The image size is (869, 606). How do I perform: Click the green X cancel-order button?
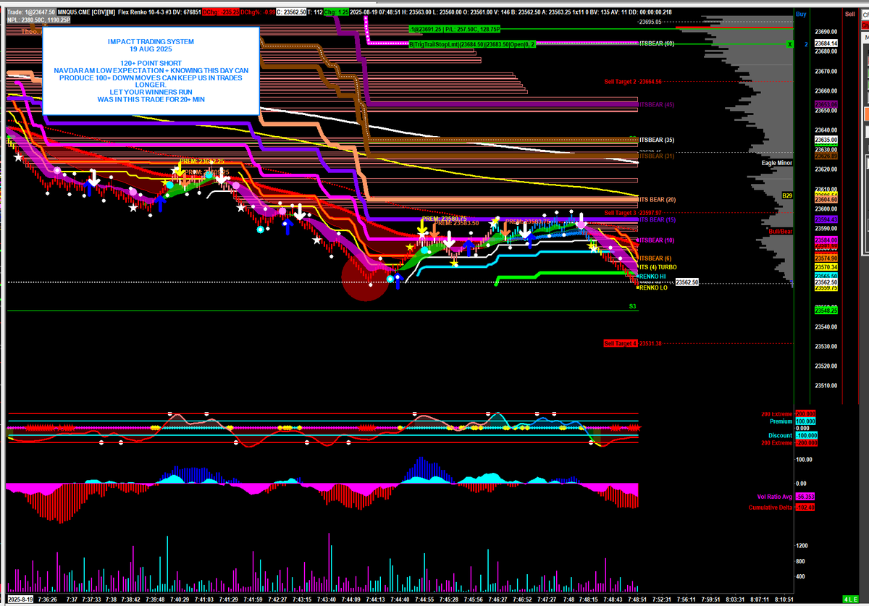pyautogui.click(x=790, y=44)
